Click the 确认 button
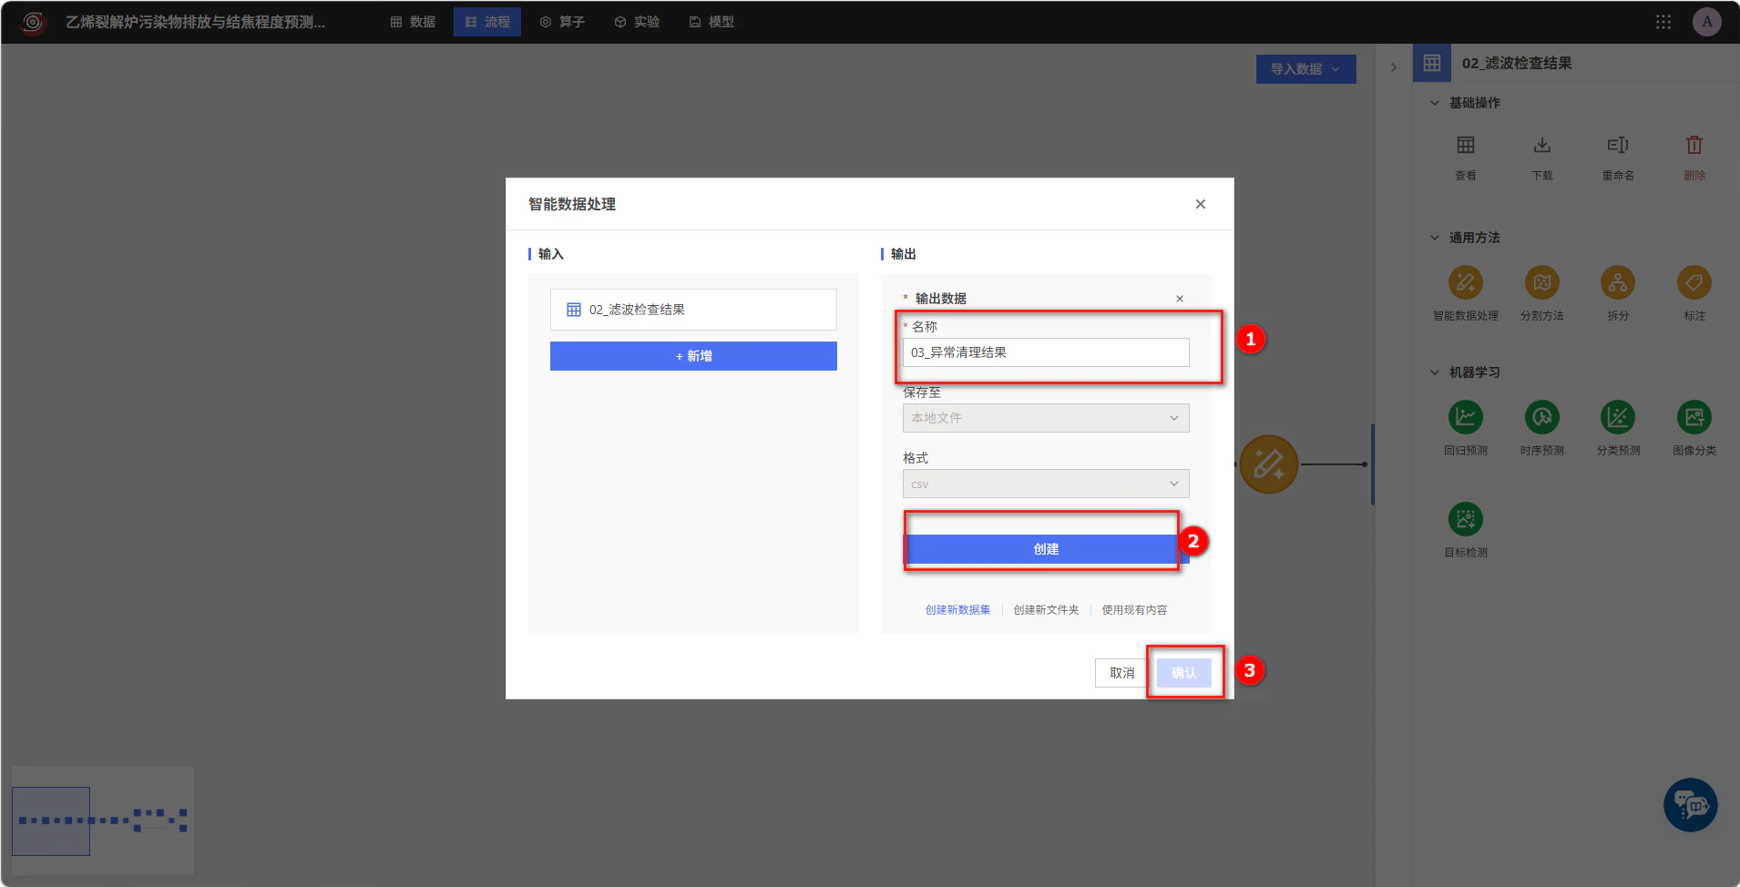The width and height of the screenshot is (1740, 887). coord(1183,673)
